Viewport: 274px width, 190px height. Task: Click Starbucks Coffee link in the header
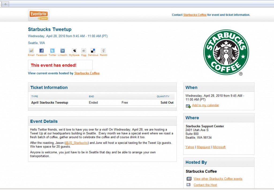(x=195, y=15)
